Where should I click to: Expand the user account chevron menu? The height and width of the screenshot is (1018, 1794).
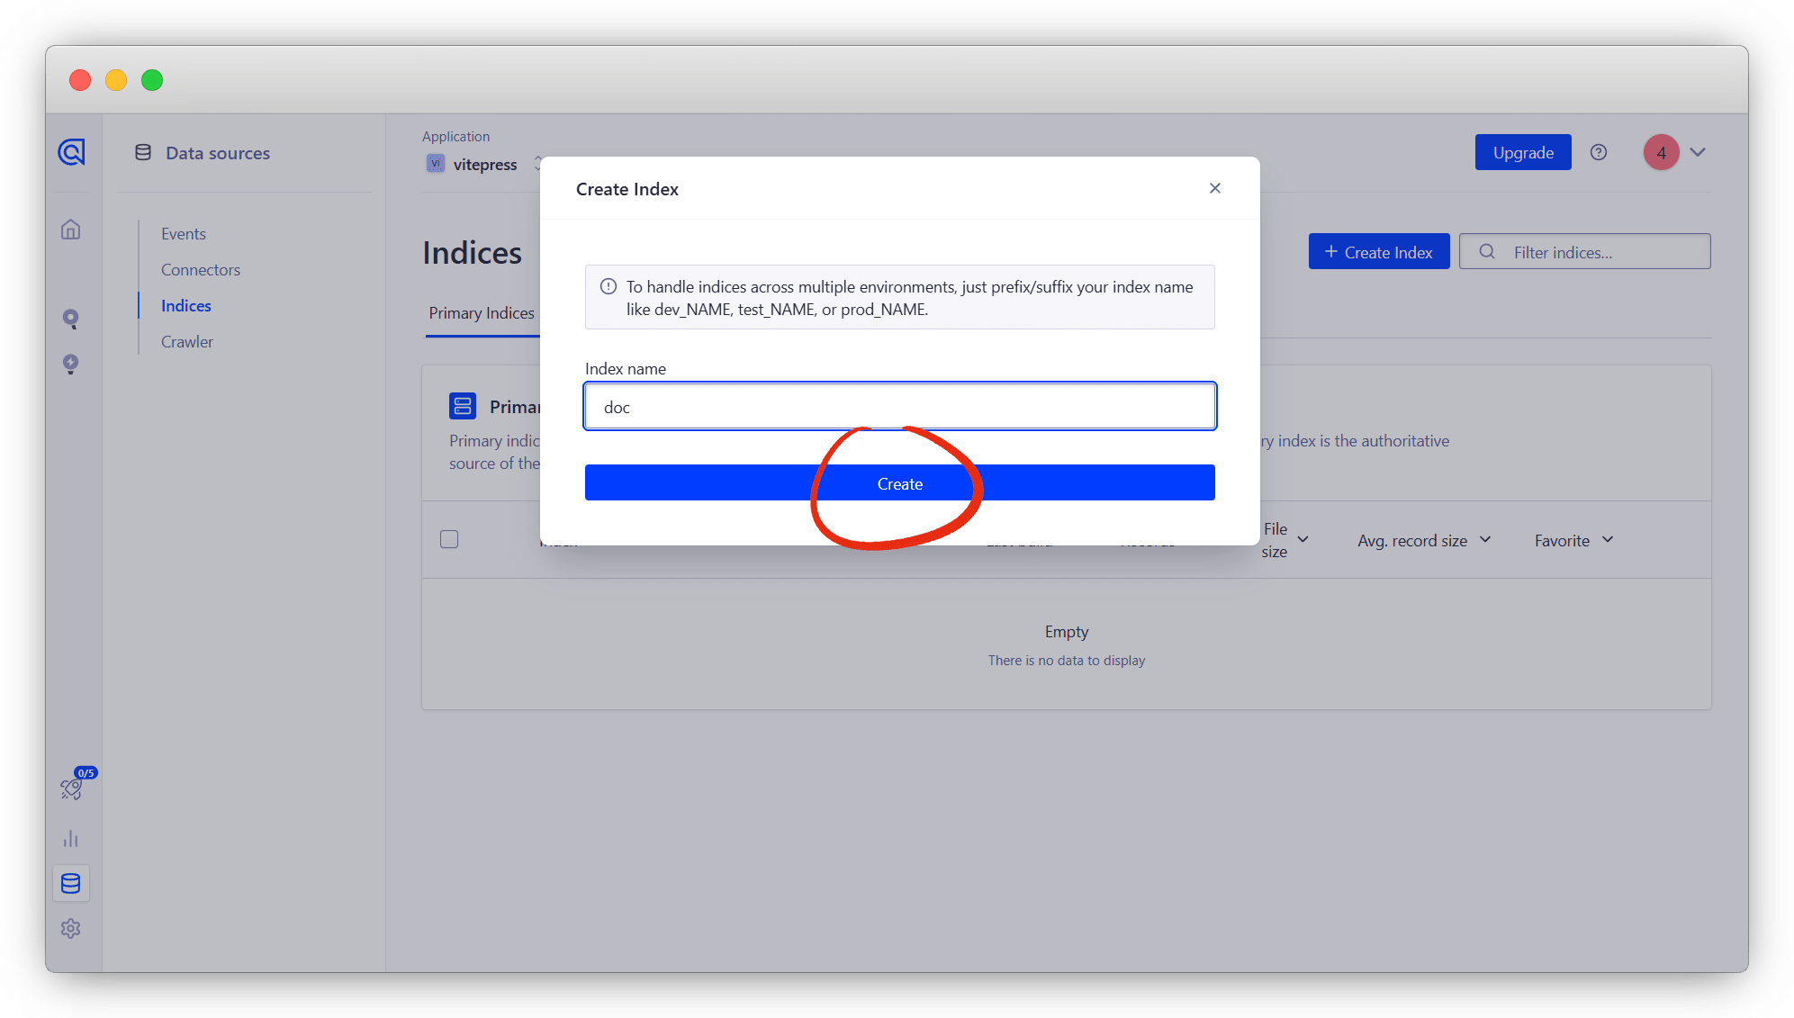pos(1698,152)
